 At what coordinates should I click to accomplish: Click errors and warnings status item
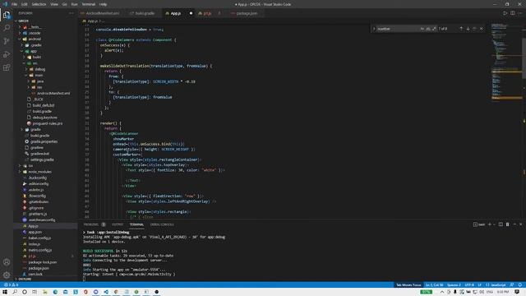(12, 285)
